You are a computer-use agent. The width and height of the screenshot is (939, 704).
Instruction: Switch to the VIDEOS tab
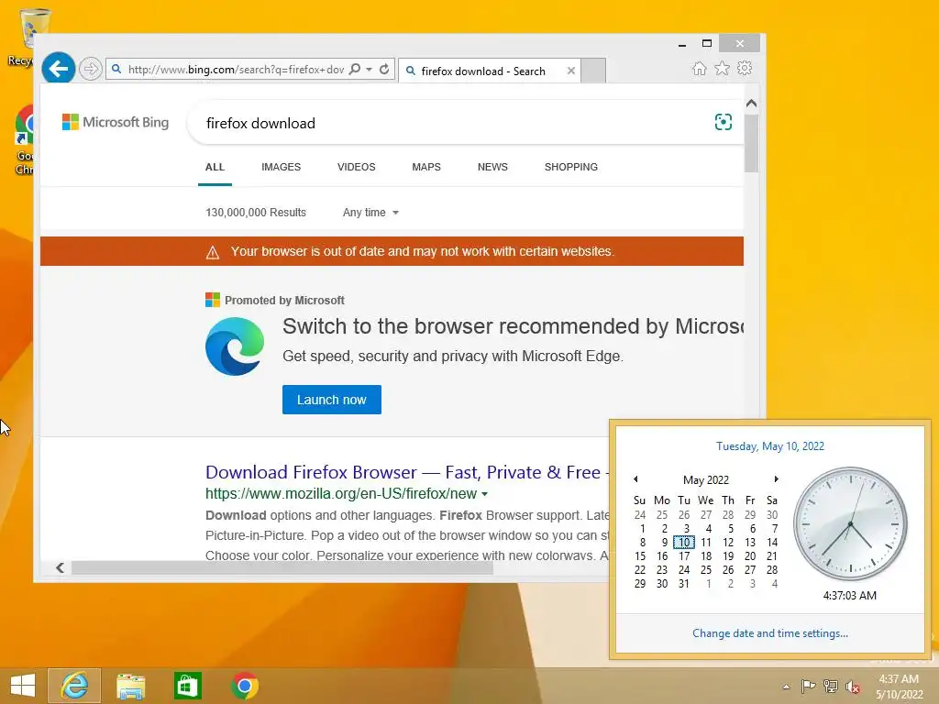point(357,167)
